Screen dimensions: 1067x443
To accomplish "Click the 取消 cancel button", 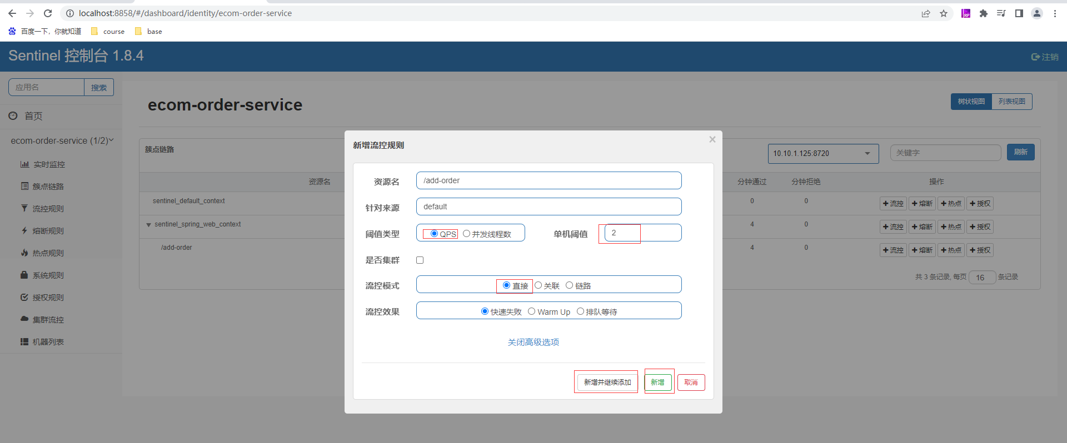I will [691, 382].
